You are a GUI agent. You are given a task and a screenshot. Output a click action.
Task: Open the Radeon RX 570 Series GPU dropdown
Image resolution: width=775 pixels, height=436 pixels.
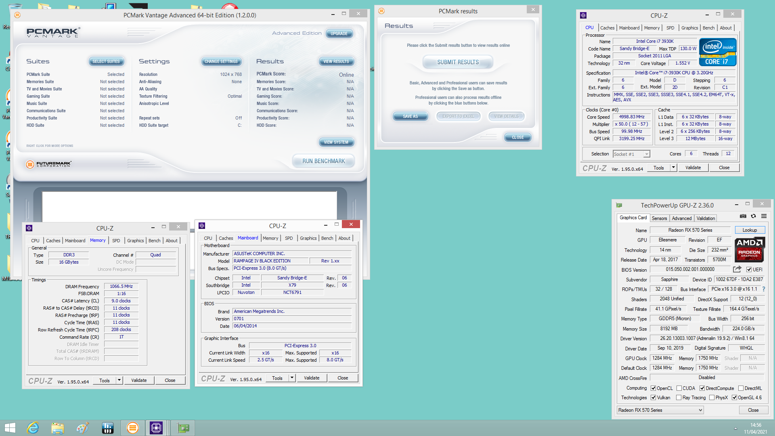[660, 410]
